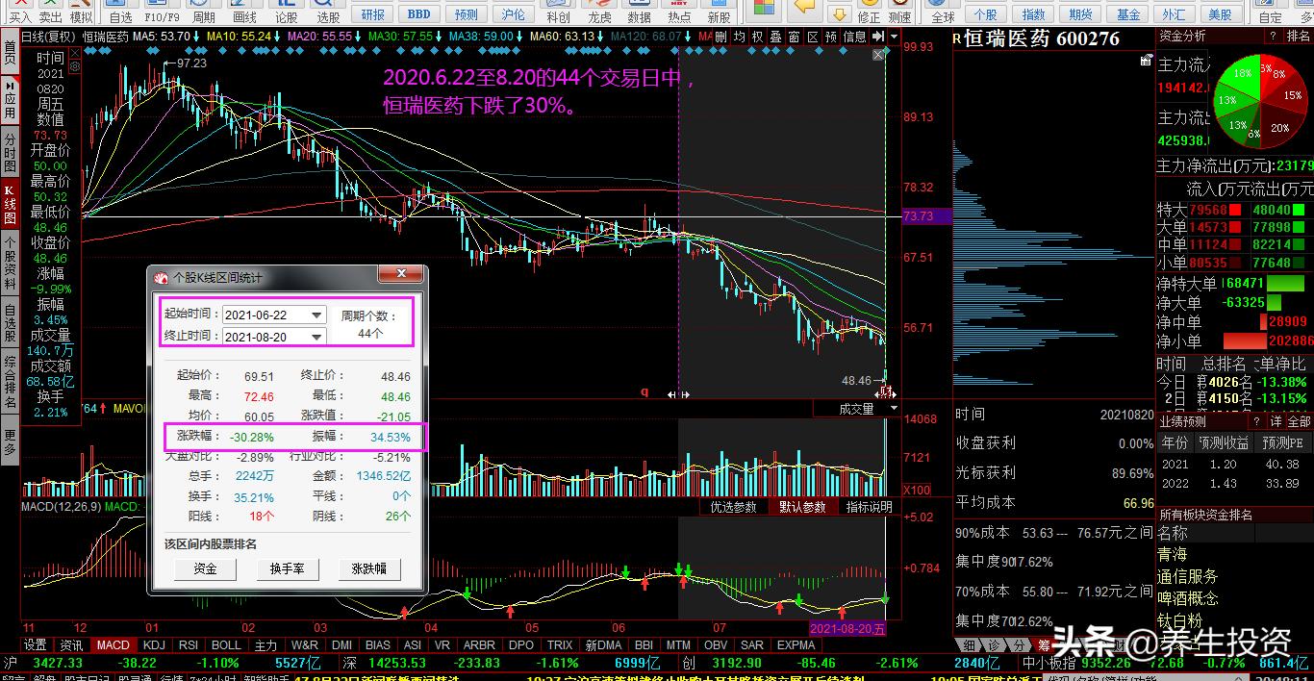Activate the 画线 draw line tool

click(x=245, y=12)
